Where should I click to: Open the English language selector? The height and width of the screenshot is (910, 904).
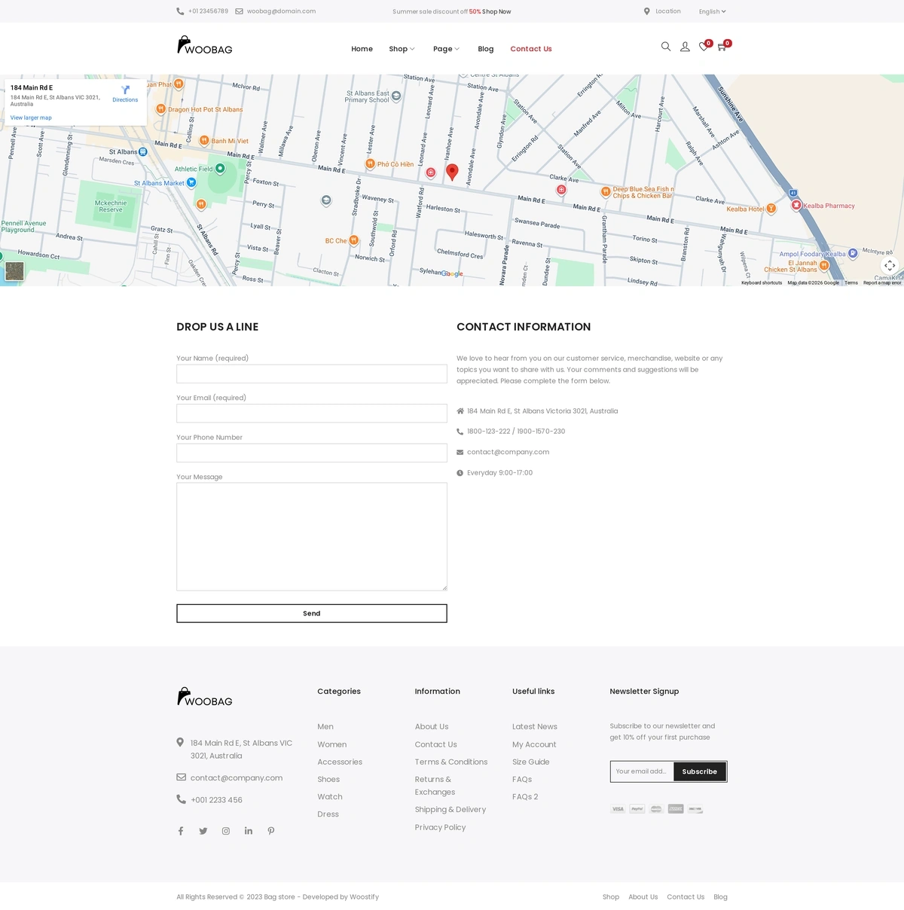pos(712,11)
